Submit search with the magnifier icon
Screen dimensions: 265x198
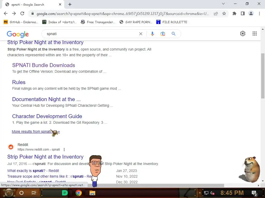coord(173,34)
